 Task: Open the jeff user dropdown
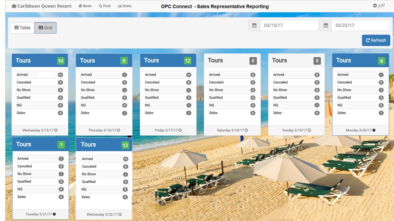[379, 6]
